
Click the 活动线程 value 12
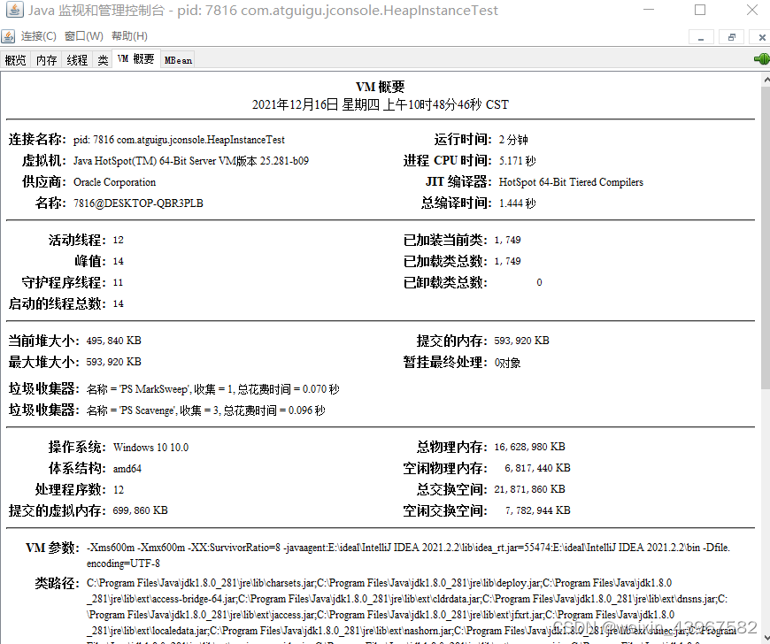pos(118,240)
